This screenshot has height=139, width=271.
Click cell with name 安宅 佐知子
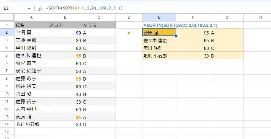31,71
